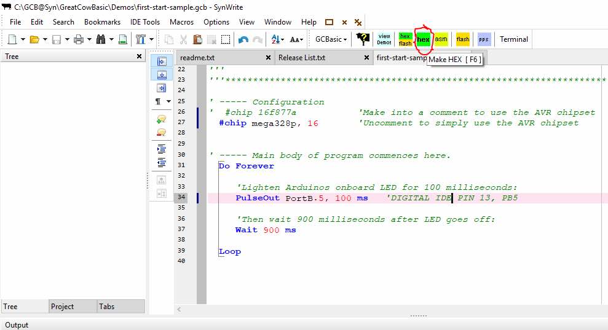Open the change case Aa dropdown
608x330 pixels.
tap(297, 39)
